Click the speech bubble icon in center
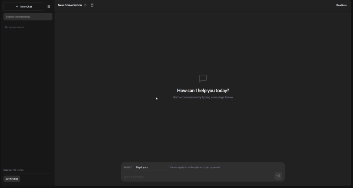Image resolution: width=353 pixels, height=188 pixels. 203,79
